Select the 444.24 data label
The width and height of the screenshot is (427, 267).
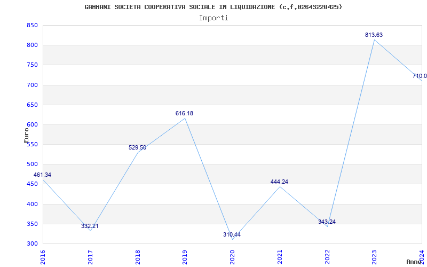tap(279, 182)
